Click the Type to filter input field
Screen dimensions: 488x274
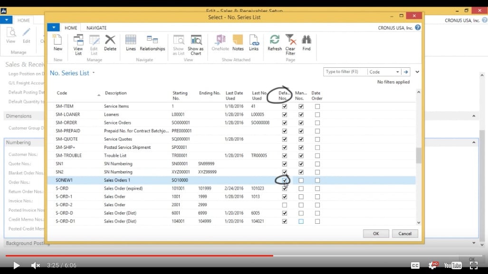click(345, 72)
